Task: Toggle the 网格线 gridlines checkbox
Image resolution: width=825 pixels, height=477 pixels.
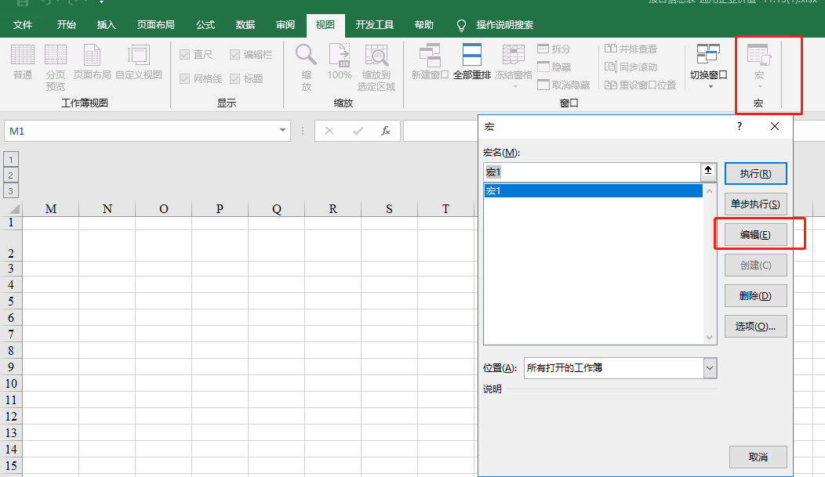Action: coord(183,78)
